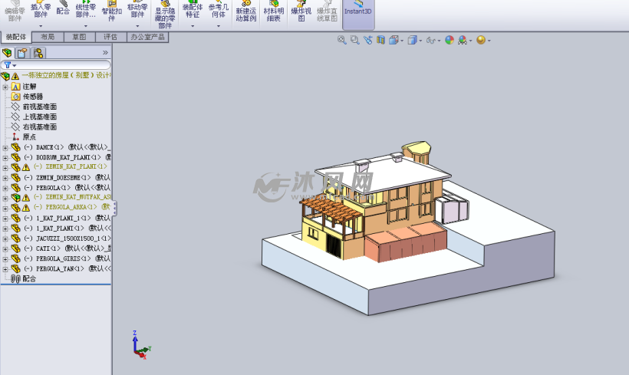Image resolution: width=629 pixels, height=375 pixels.
Task: Expand the BAHCE<1> component node
Action: point(5,147)
